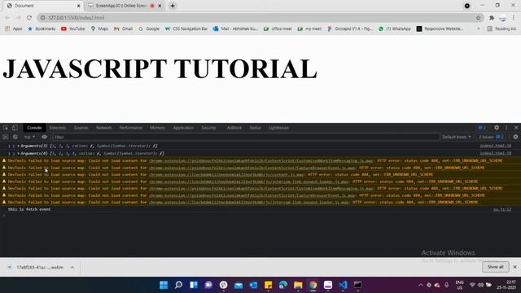The height and width of the screenshot is (293, 521).
Task: Switch to the Network tab
Action: 103,128
